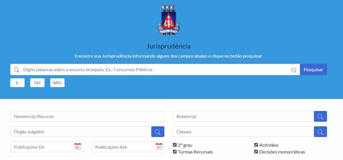Viewport: 343px width, 160px height.
Task: Focus the Classes input field
Action: pyautogui.click(x=244, y=132)
